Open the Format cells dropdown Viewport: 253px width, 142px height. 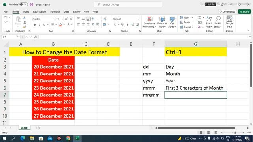pos(187,27)
